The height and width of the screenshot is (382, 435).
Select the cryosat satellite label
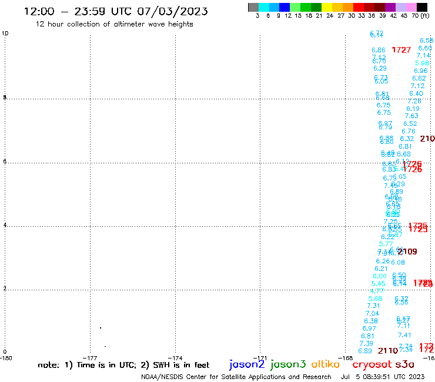(372, 364)
